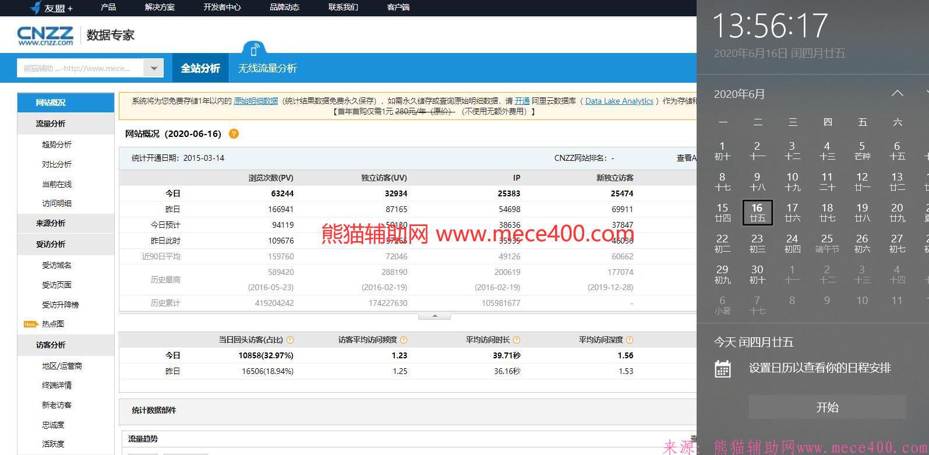Screen dimensions: 929x455
Task: Select June 25 端午节 on the calendar
Action: [x=827, y=243]
